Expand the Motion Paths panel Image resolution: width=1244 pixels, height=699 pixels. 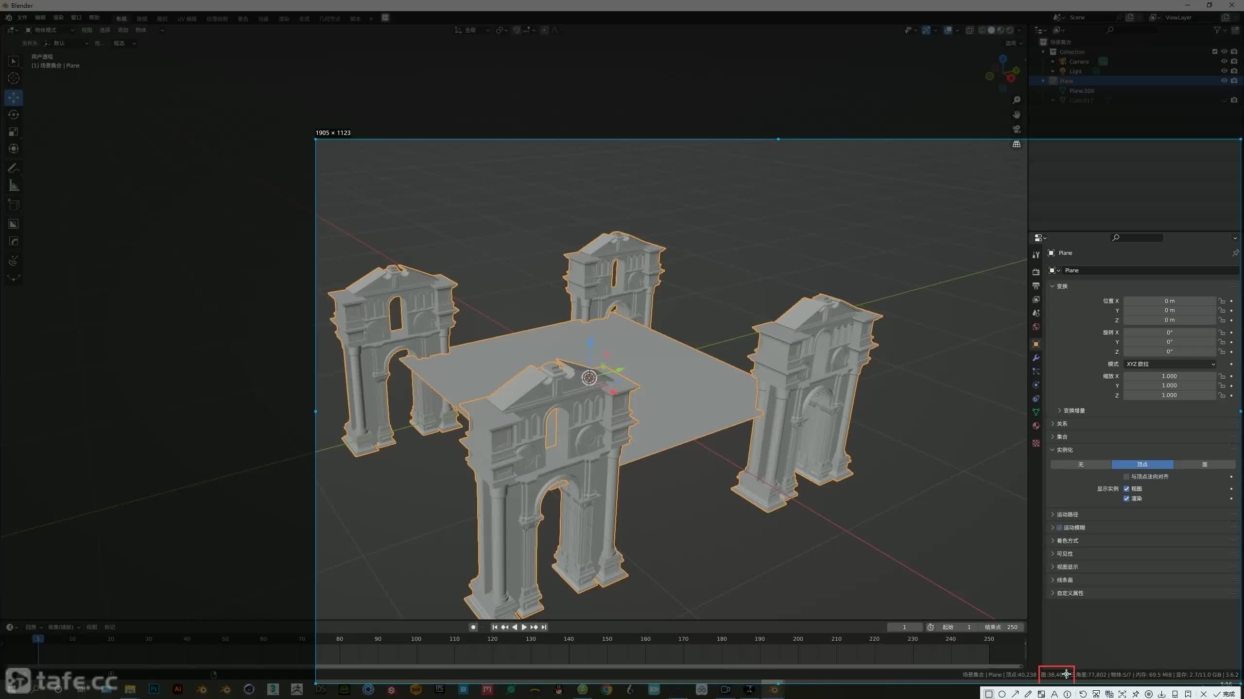[1064, 515]
